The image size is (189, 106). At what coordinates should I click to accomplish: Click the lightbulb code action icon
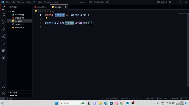pyautogui.click(x=46, y=18)
